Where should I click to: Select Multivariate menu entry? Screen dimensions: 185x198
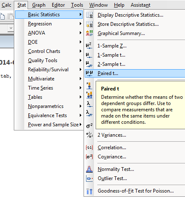(x=49, y=79)
